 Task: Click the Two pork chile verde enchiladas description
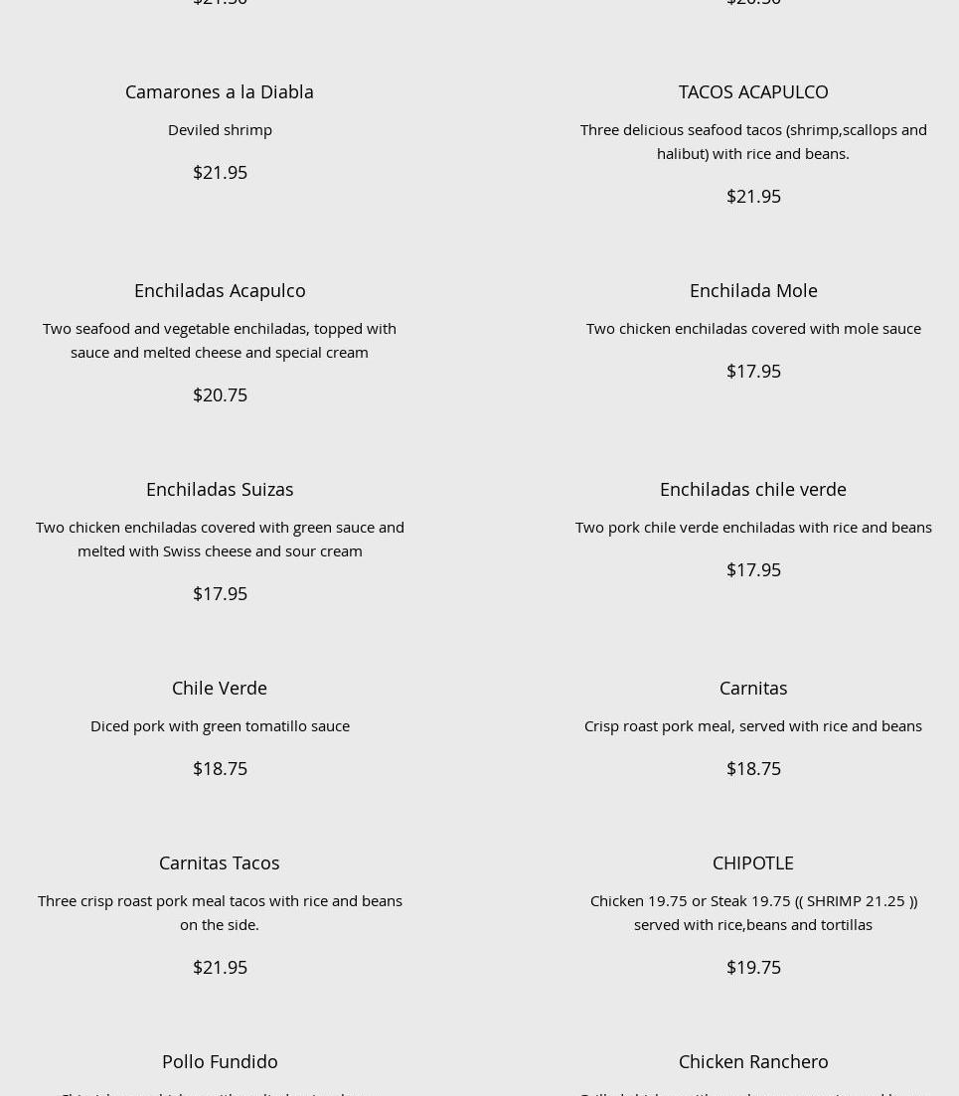[752, 527]
